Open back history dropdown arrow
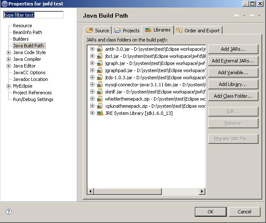 (x=244, y=16)
